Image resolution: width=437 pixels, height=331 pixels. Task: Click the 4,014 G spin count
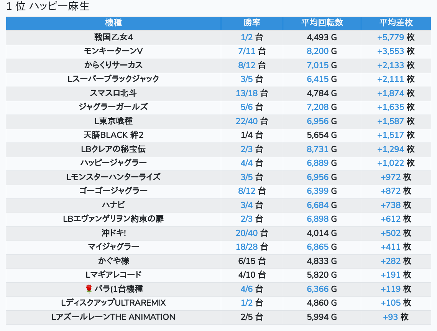[322, 233]
